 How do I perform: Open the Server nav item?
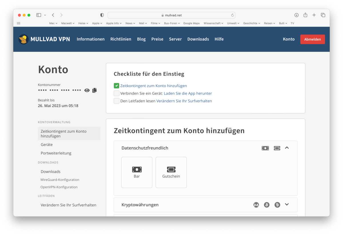coord(175,39)
